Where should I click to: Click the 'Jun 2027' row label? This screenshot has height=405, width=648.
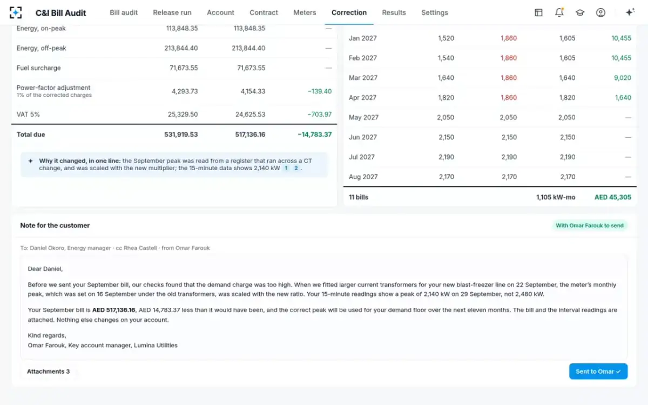click(x=363, y=137)
